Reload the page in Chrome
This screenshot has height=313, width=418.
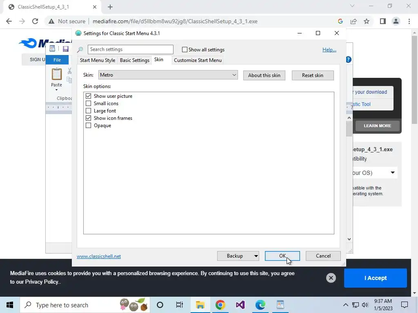35,21
